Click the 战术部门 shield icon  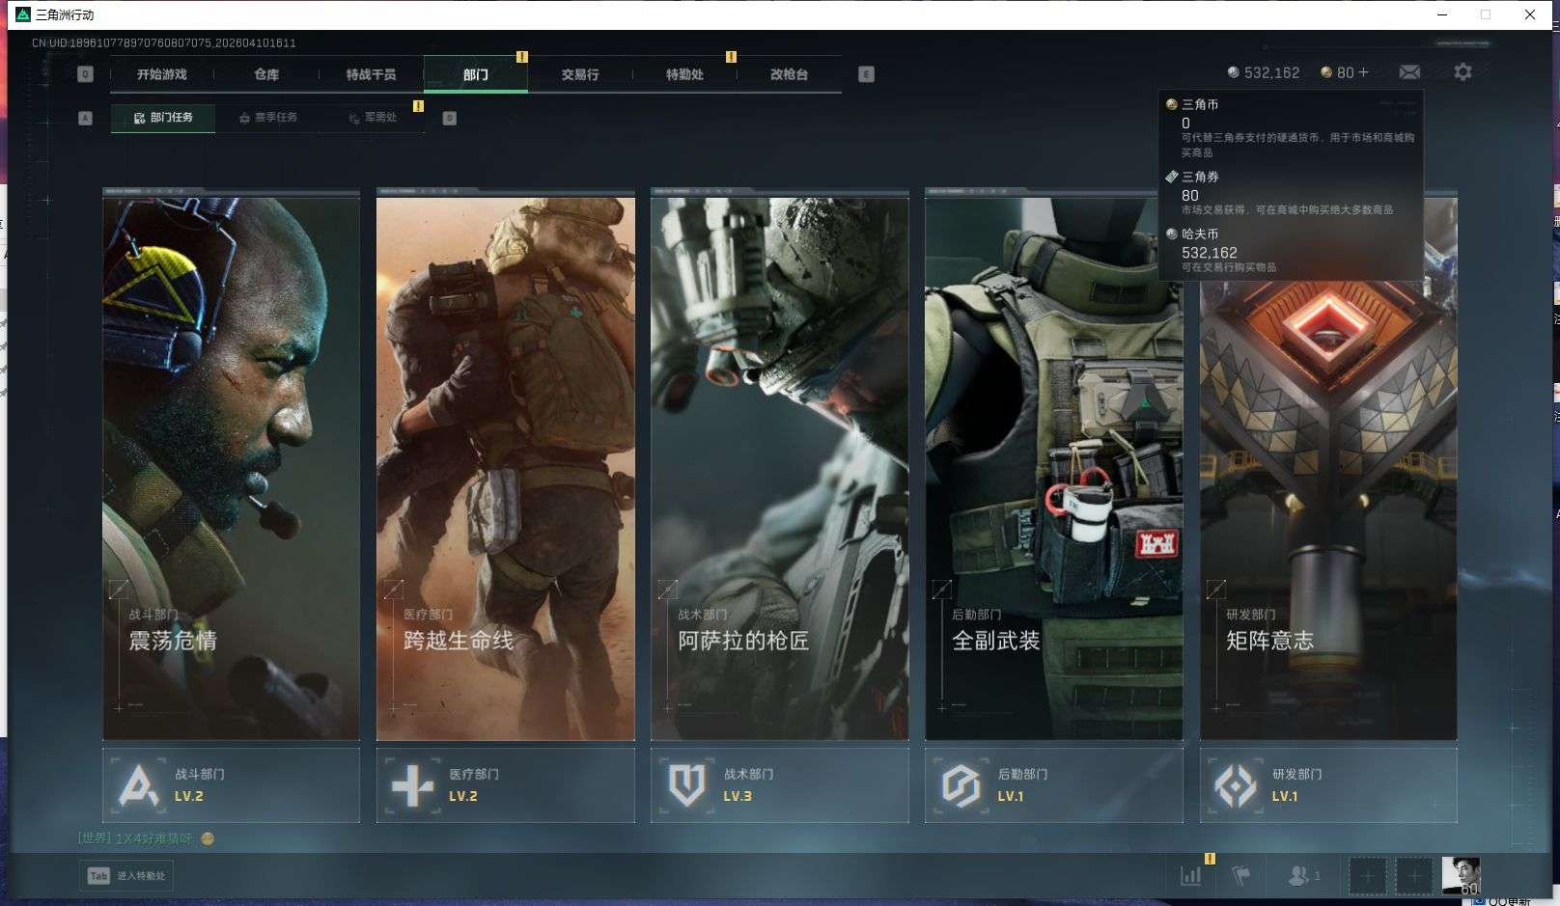coord(686,785)
